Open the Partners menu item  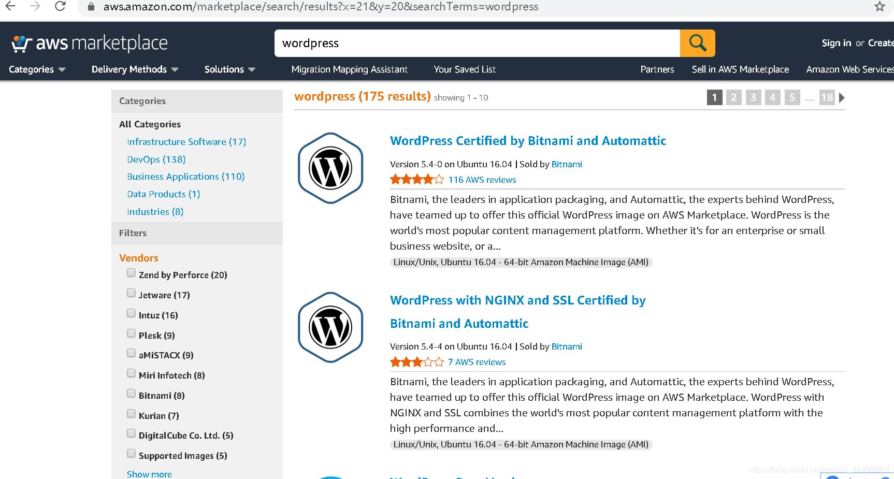coord(657,69)
